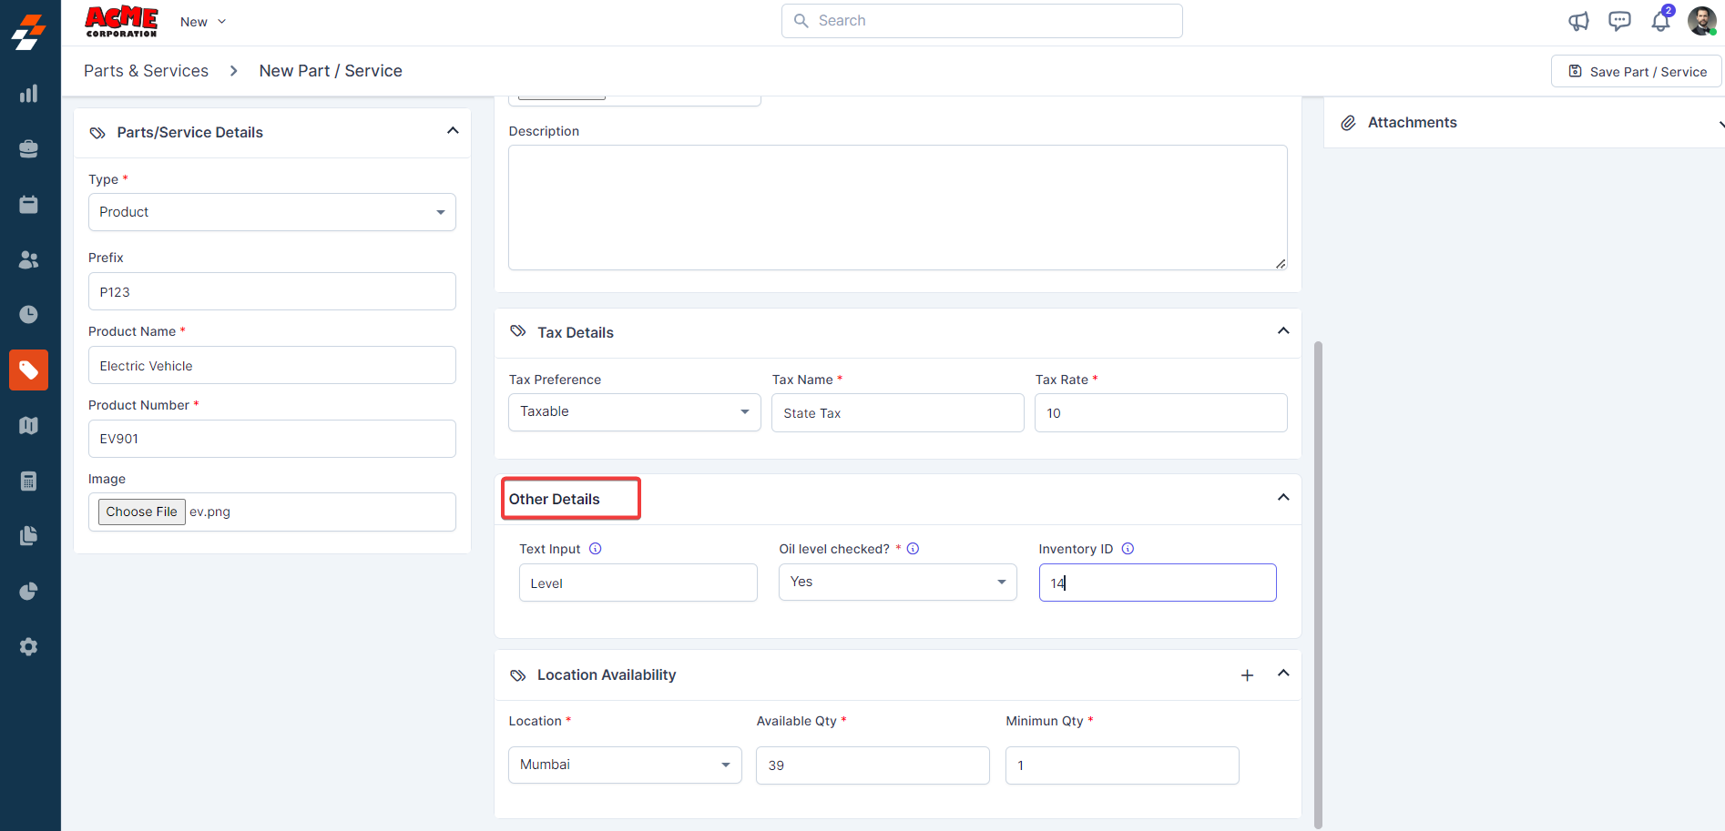Click the notifications bell icon
Screen dimensions: 1725x831
pyautogui.click(x=1660, y=22)
